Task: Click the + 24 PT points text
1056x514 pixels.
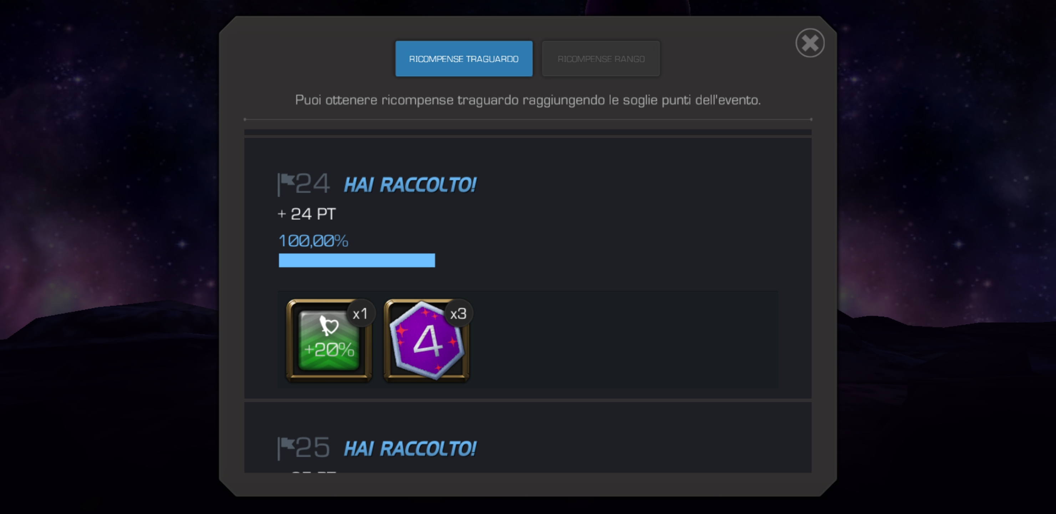Action: (307, 214)
